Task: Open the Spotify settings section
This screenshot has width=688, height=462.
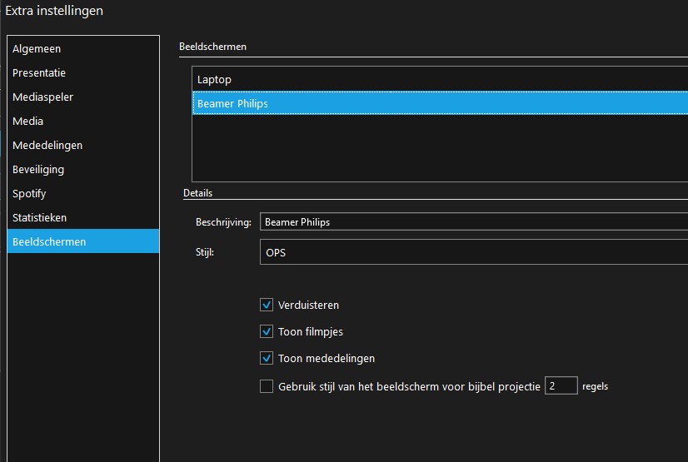Action: coord(83,193)
